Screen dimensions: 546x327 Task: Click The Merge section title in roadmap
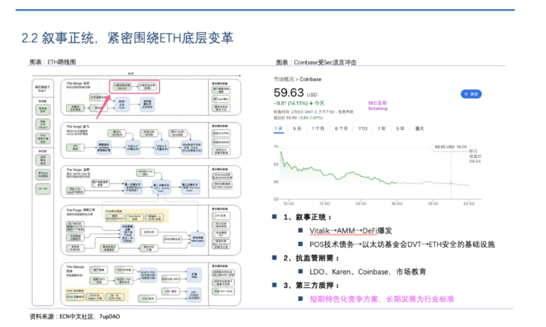coord(78,84)
